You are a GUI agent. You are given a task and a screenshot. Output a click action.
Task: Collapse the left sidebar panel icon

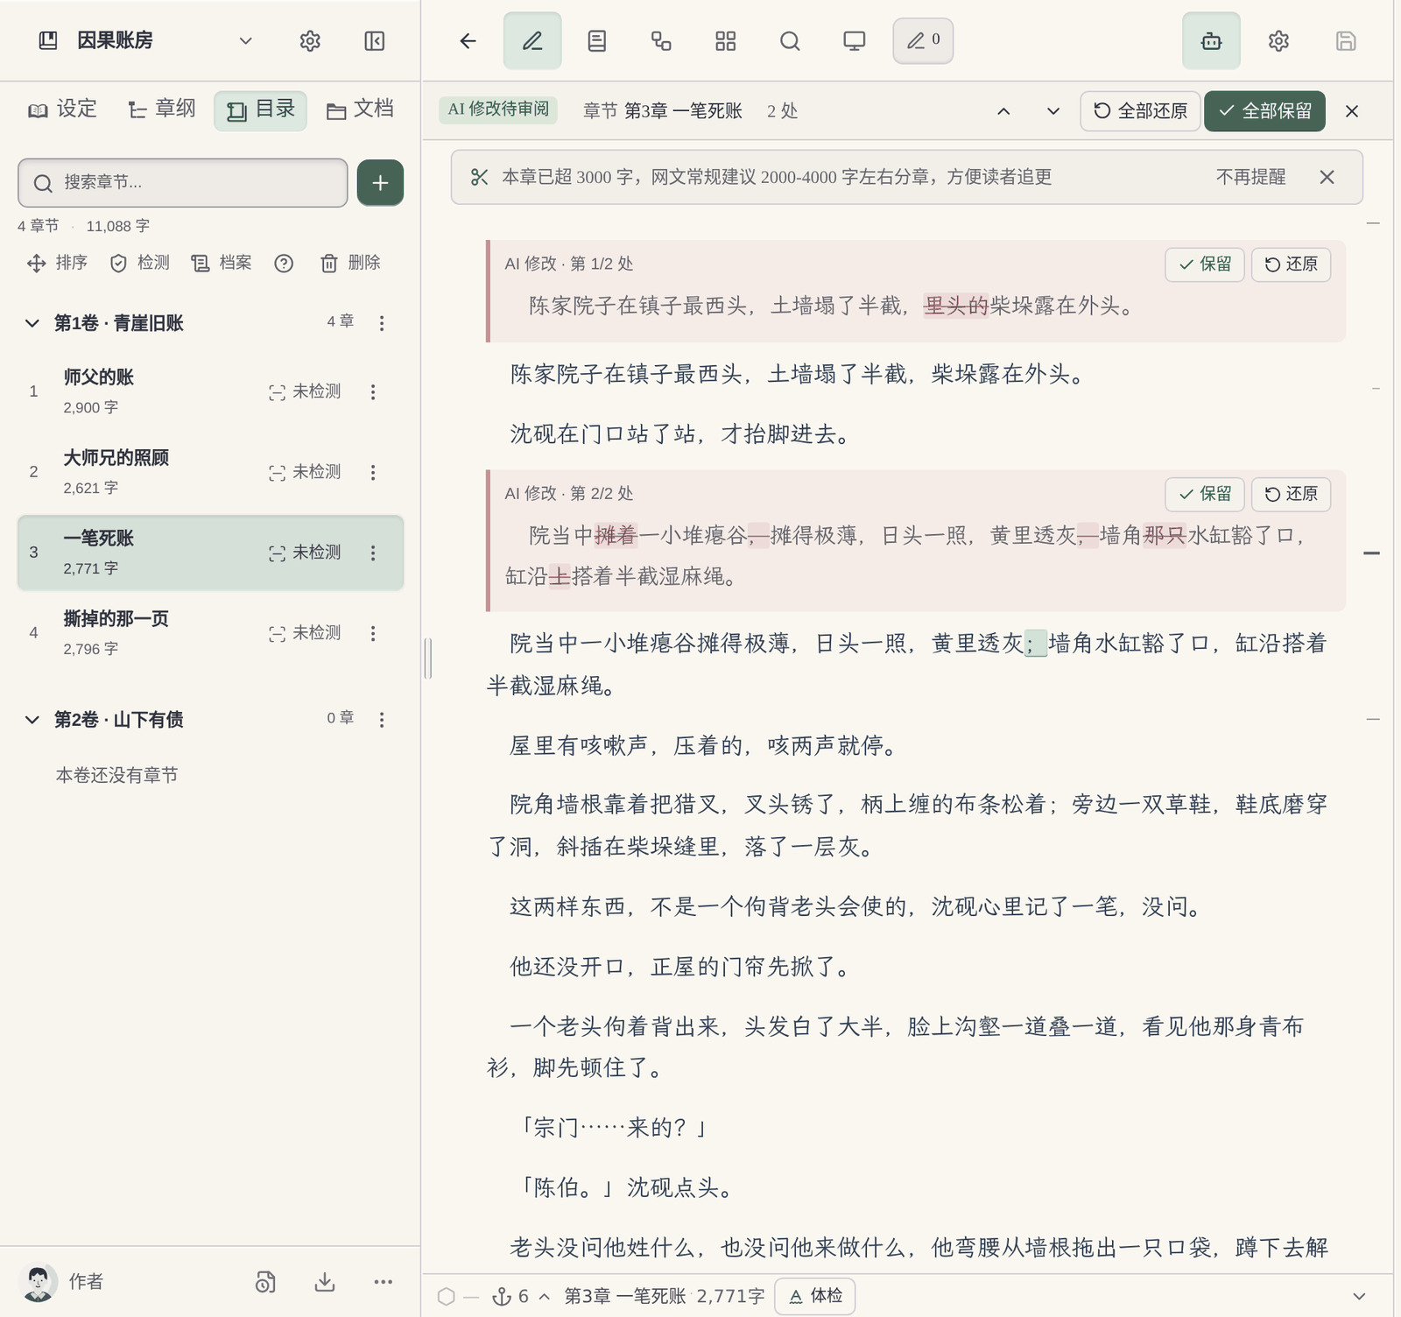point(375,41)
